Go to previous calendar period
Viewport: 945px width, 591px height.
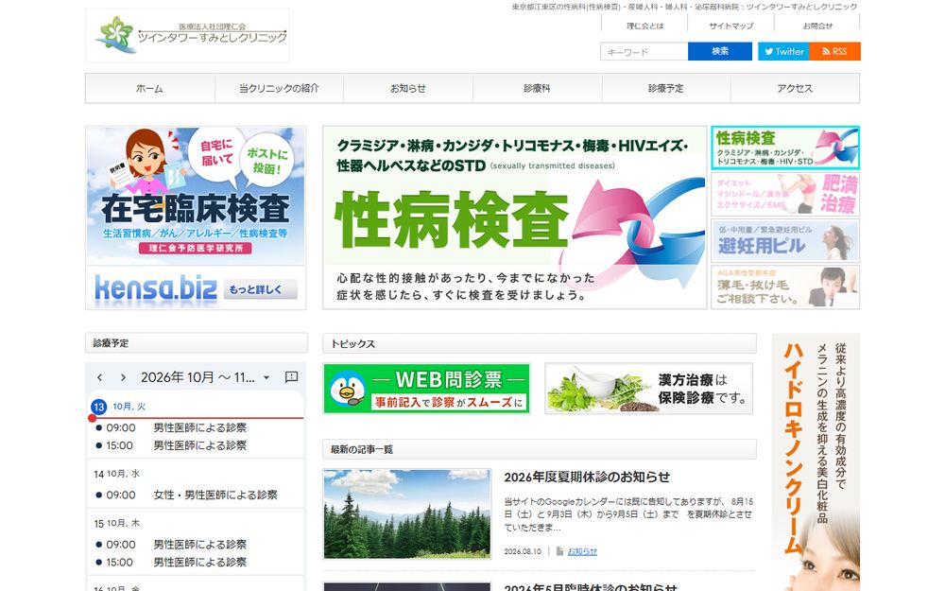coord(100,377)
